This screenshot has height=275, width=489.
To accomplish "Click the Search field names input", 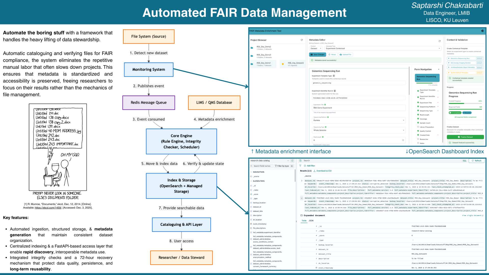I will pos(262,166).
